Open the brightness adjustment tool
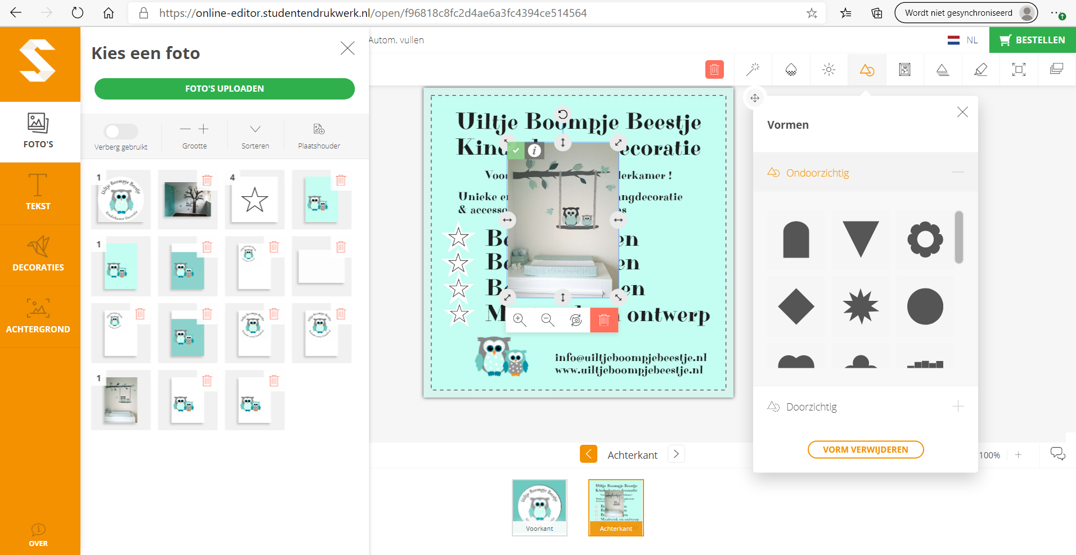 point(829,69)
